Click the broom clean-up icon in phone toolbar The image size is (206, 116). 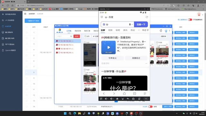pos(123,99)
